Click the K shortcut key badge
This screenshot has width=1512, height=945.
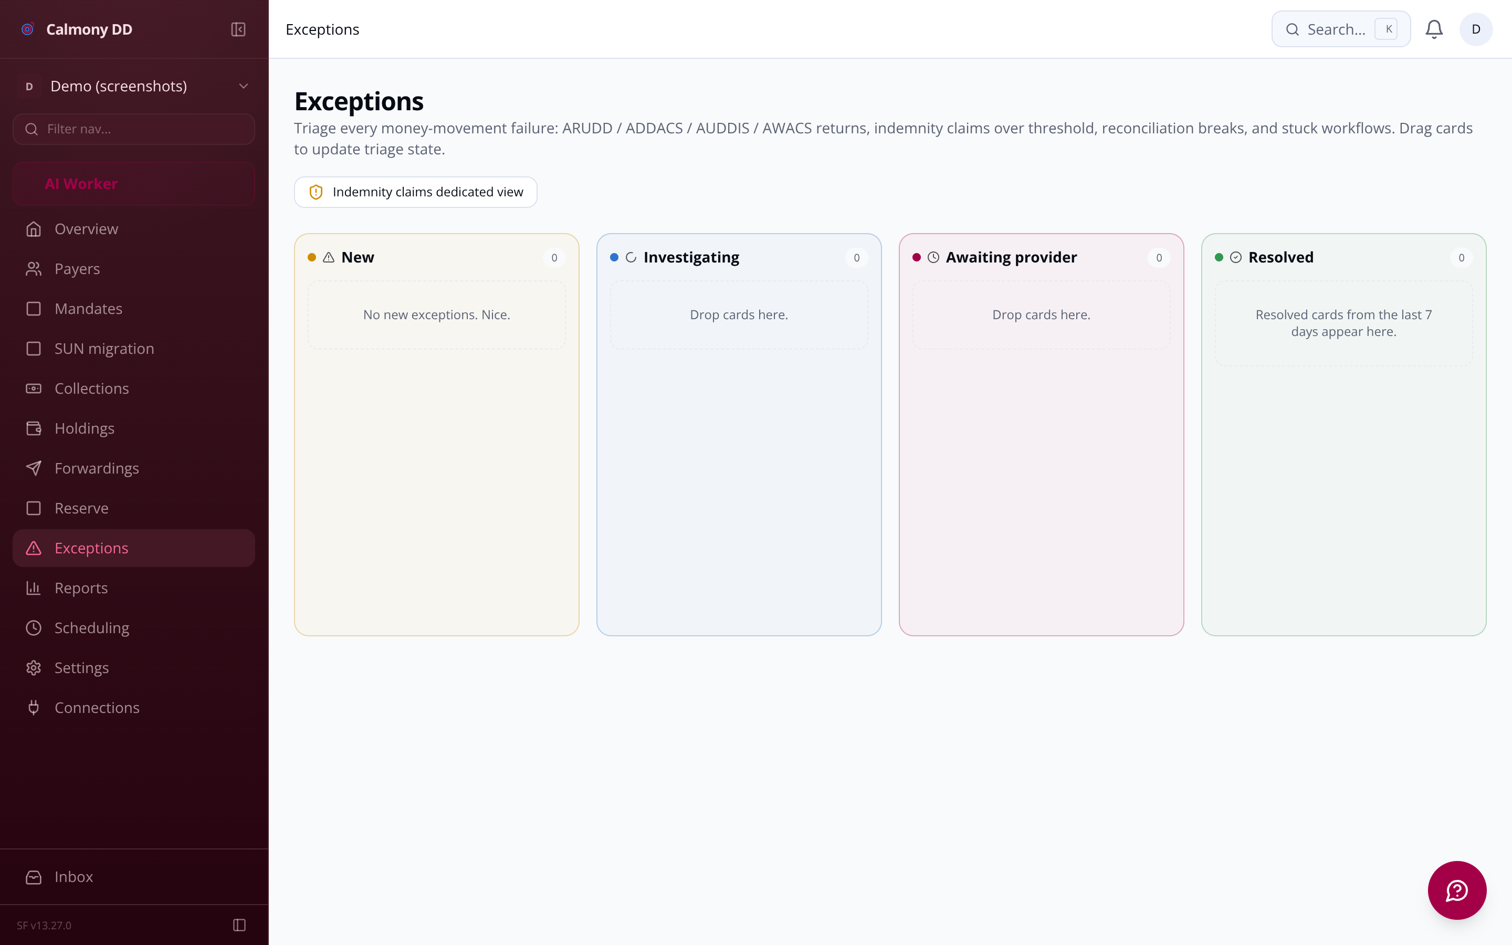tap(1386, 29)
